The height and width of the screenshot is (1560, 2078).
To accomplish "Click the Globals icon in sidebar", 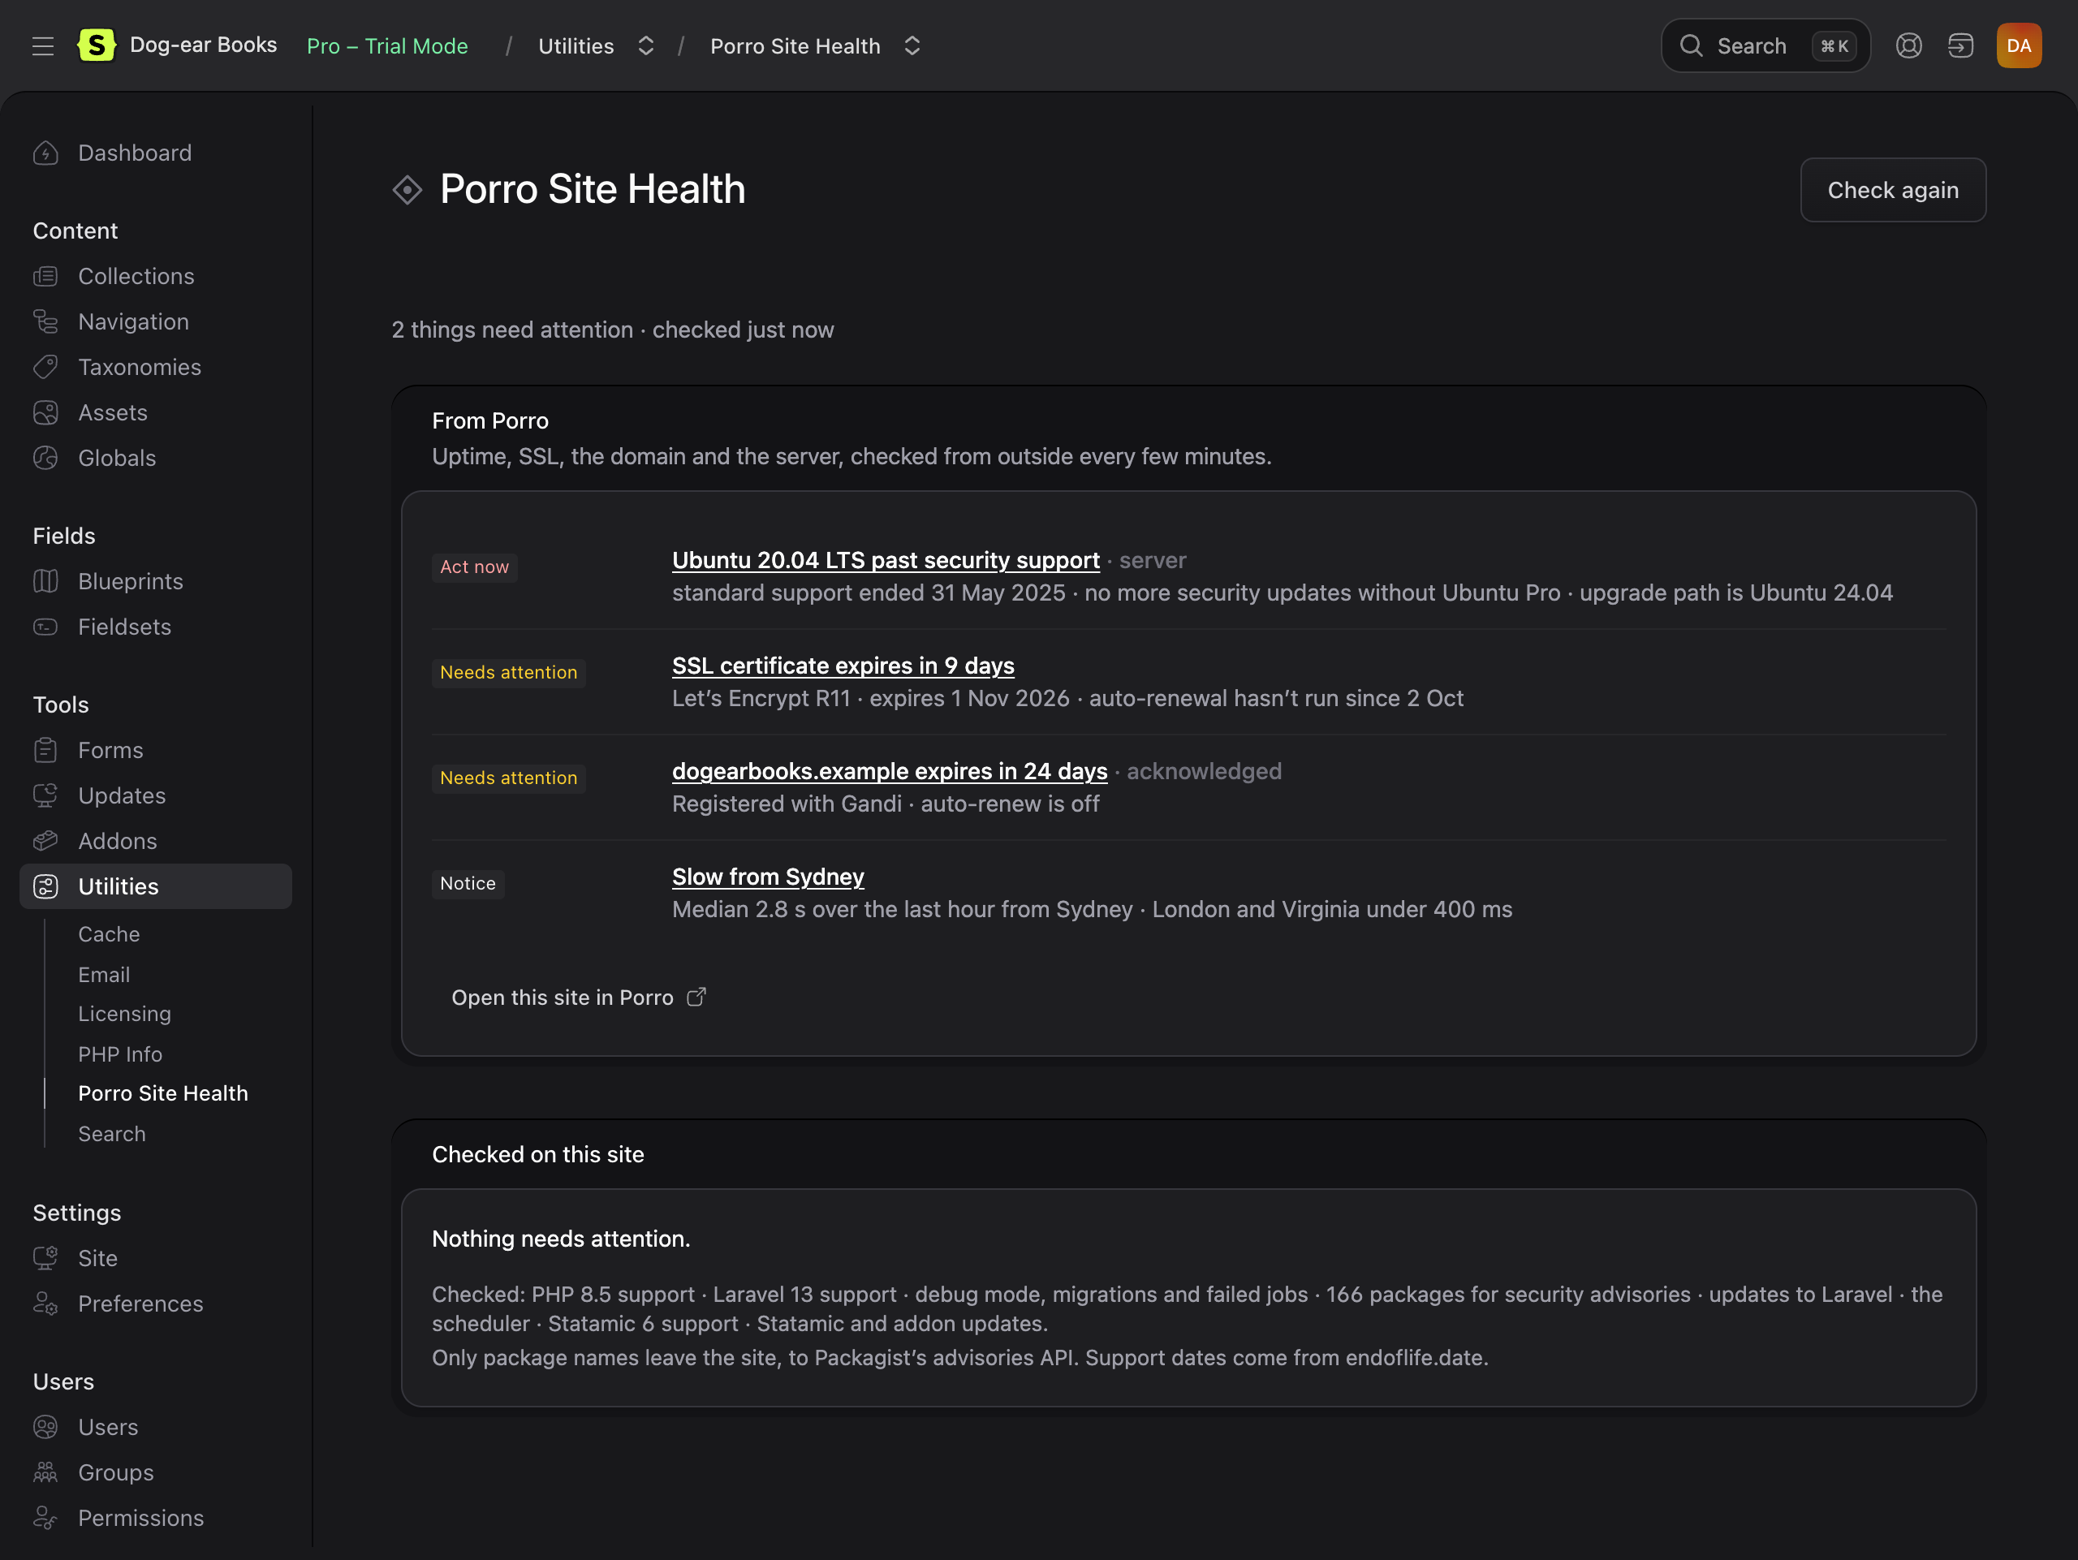I will pos(45,459).
